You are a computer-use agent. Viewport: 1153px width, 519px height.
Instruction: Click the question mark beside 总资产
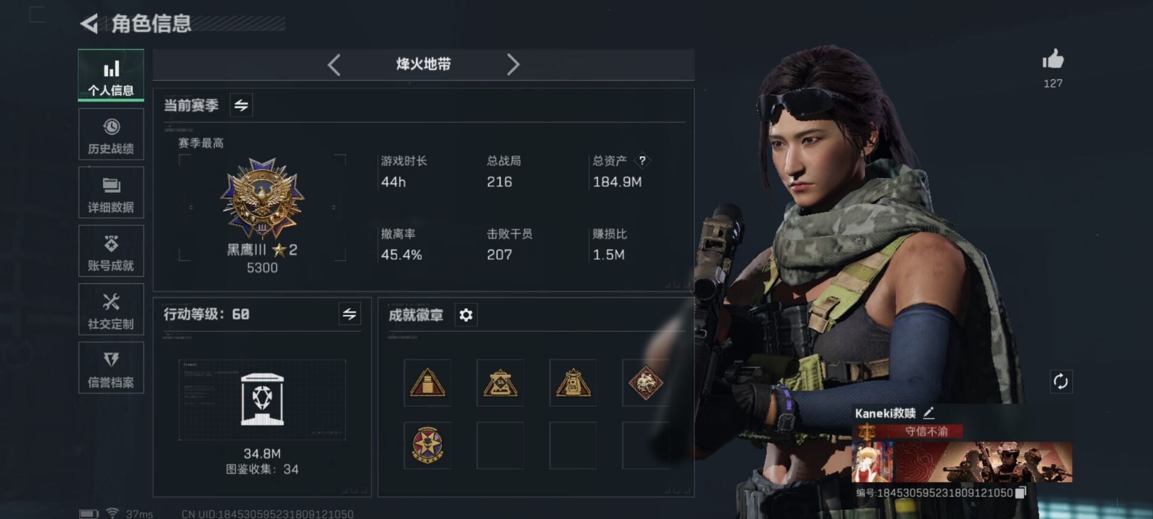643,160
